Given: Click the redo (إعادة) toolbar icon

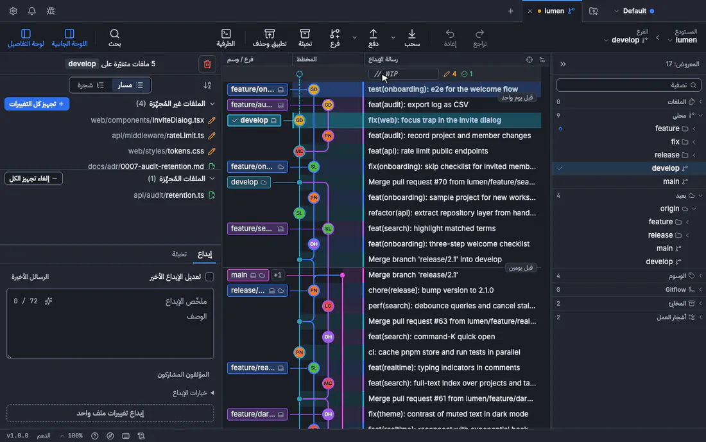Looking at the screenshot, I should [450, 38].
